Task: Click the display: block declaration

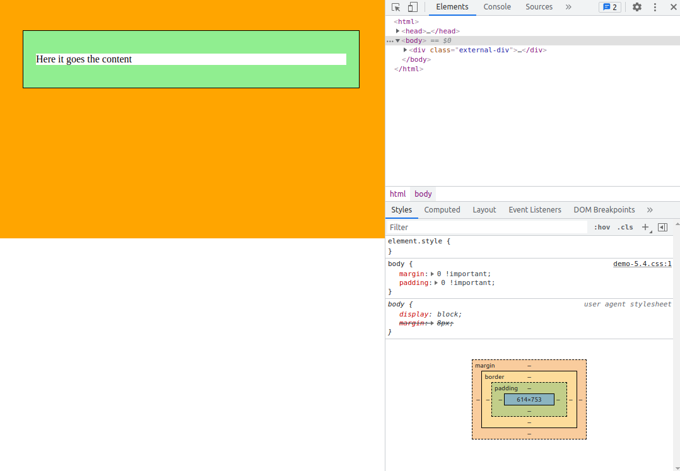Action: 431,314
